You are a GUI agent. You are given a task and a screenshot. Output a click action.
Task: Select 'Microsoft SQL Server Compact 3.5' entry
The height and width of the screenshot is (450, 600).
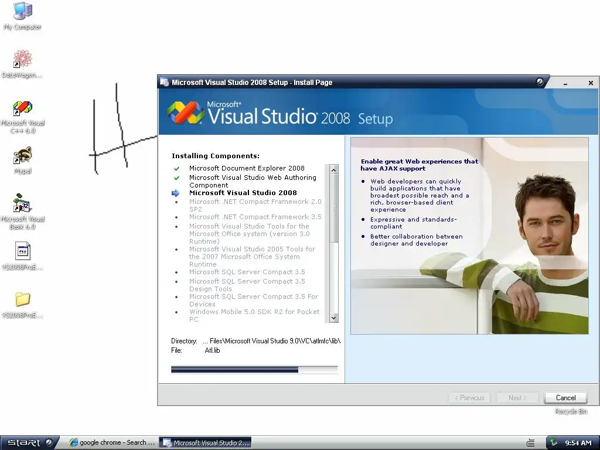click(x=247, y=272)
